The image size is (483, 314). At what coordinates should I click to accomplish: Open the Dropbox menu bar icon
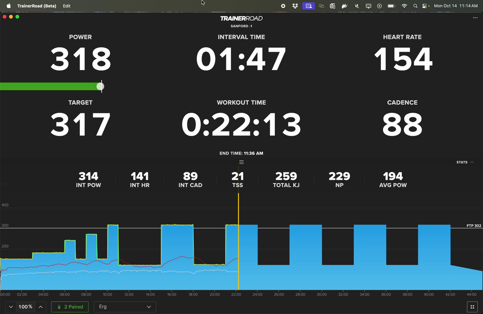(x=295, y=6)
